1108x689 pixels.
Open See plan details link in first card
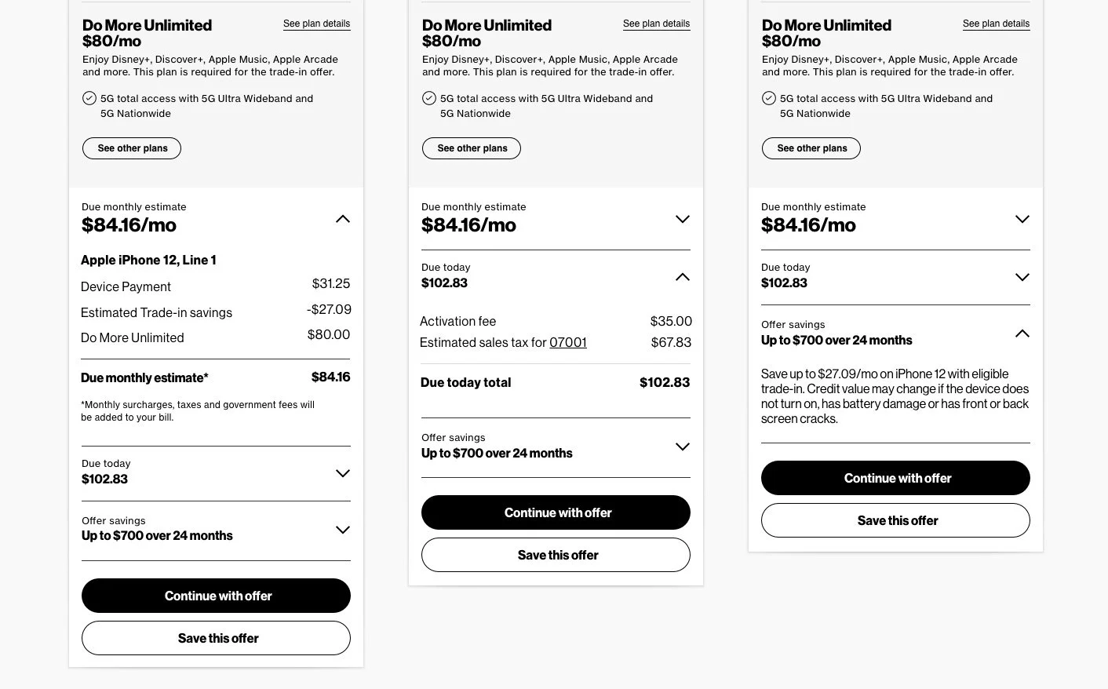pyautogui.click(x=316, y=24)
